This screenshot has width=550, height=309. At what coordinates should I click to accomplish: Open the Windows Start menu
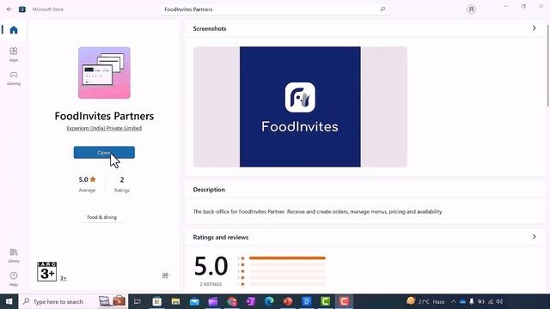(9, 301)
